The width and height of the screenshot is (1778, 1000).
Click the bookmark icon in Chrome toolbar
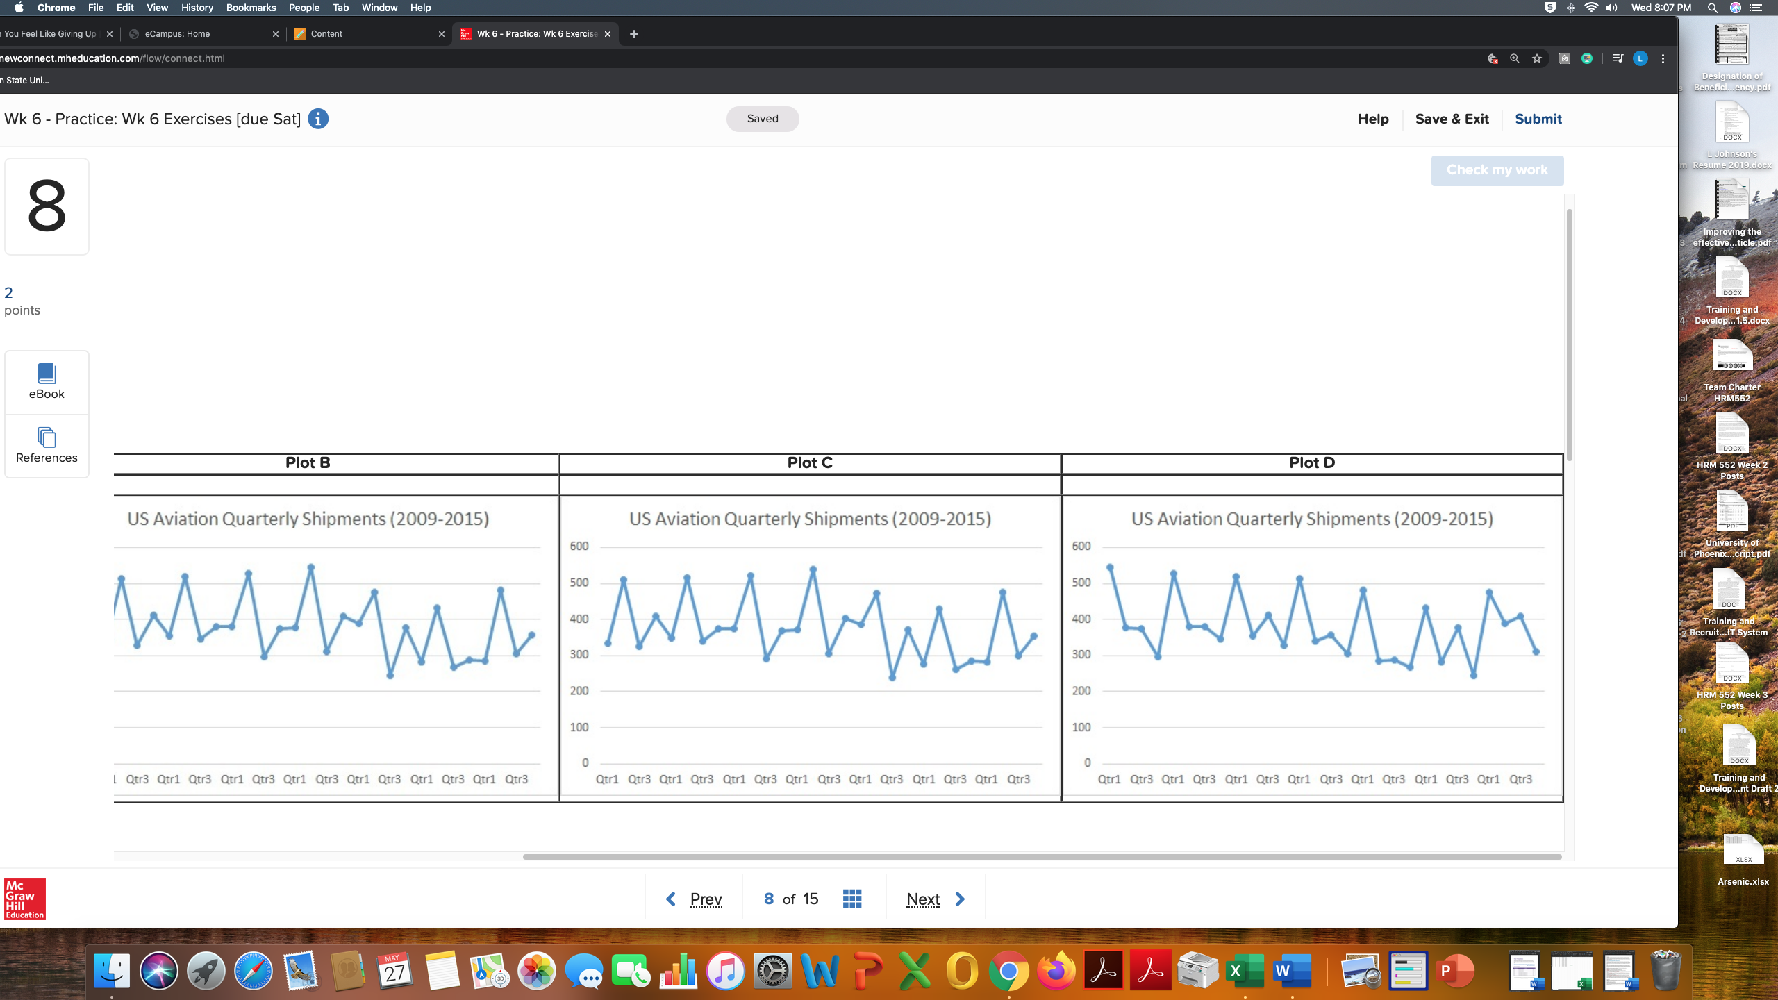tap(1535, 58)
